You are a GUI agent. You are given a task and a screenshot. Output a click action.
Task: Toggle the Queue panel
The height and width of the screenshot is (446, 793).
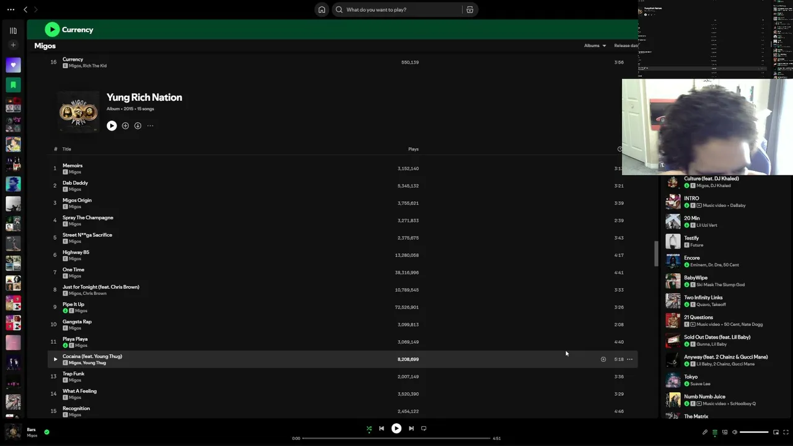point(715,432)
